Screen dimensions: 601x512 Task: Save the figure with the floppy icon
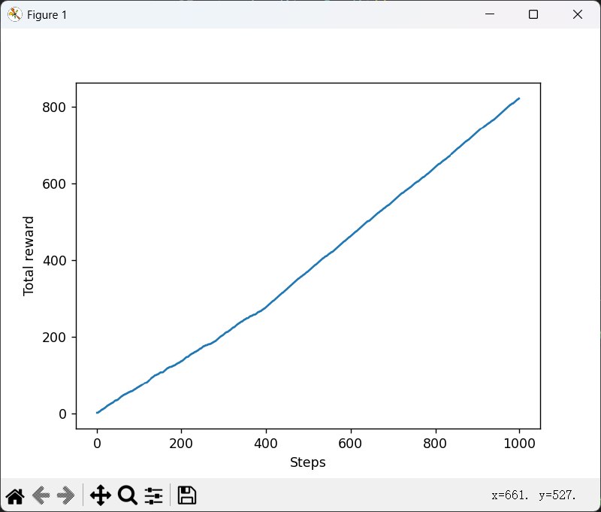(x=187, y=495)
